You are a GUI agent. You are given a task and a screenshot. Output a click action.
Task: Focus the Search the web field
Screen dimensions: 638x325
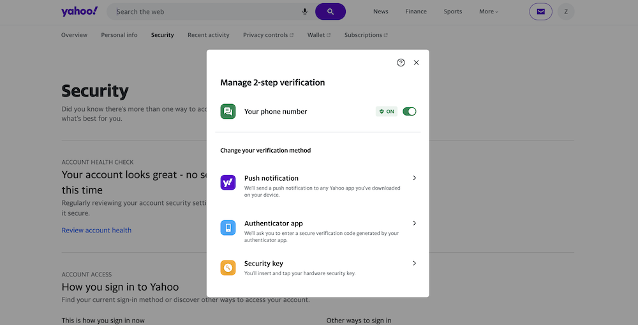click(204, 11)
